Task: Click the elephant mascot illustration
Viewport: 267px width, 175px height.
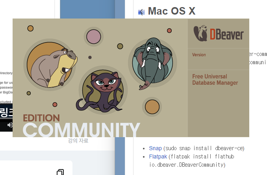Action: (153, 63)
